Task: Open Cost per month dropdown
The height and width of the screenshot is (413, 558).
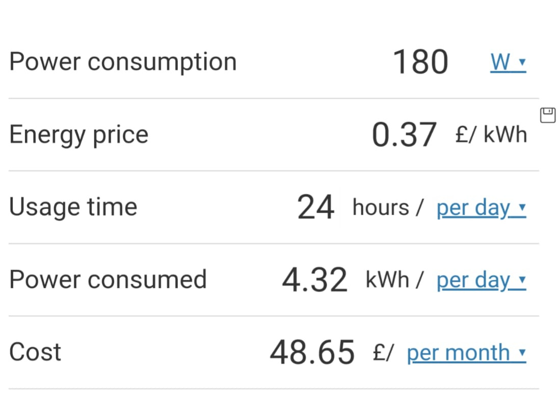Action: click(467, 353)
